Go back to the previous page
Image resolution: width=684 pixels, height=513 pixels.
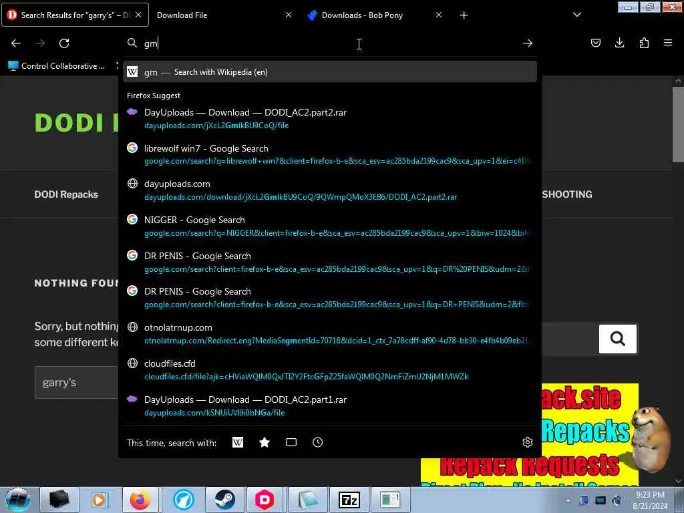point(16,43)
